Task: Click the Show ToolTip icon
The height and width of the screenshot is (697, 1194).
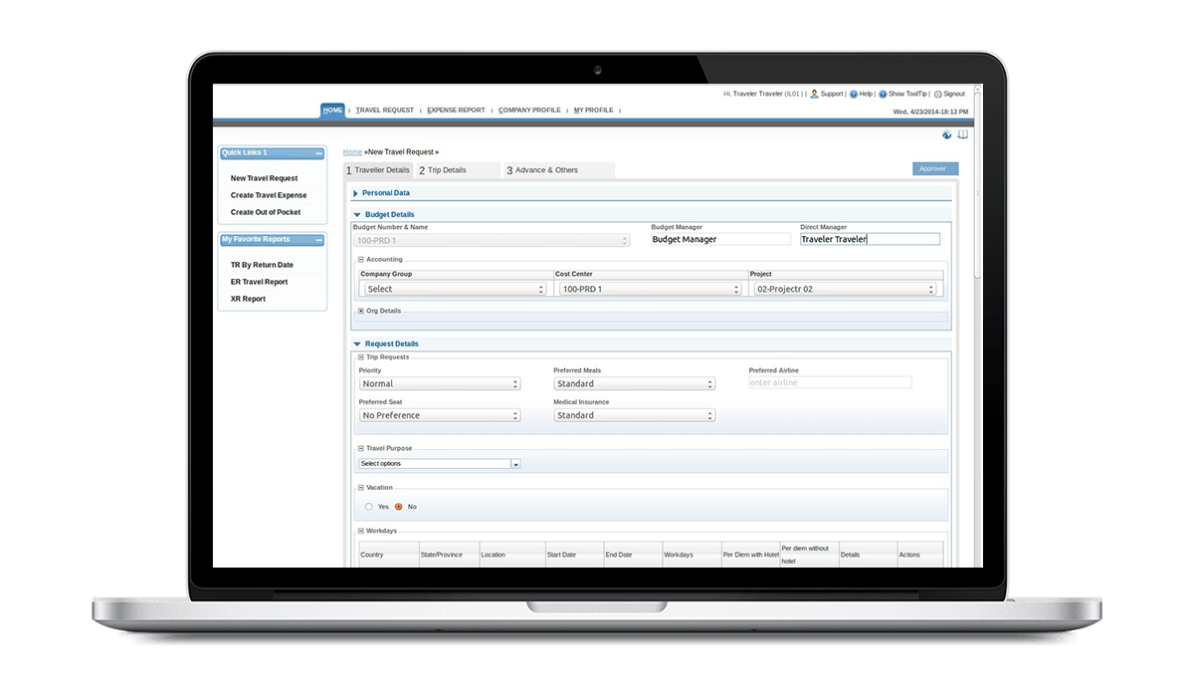Action: click(x=883, y=94)
